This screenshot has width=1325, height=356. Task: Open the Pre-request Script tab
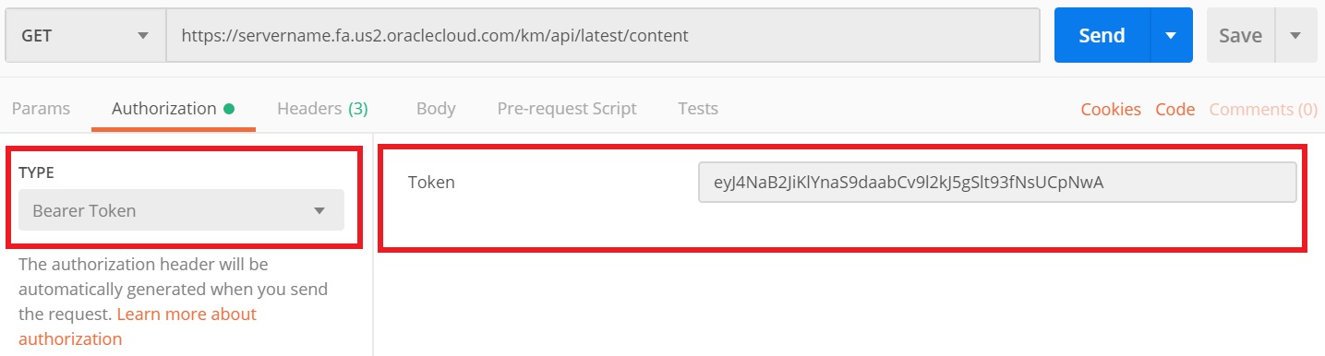pos(567,109)
